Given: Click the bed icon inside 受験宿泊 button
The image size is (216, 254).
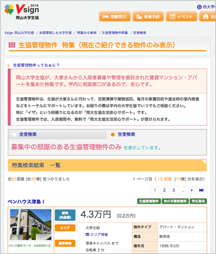Looking at the screenshot, I should point(105,17).
